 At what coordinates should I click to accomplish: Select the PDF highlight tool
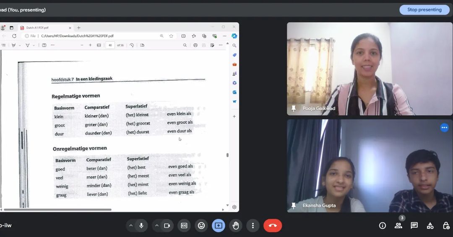pos(13,45)
